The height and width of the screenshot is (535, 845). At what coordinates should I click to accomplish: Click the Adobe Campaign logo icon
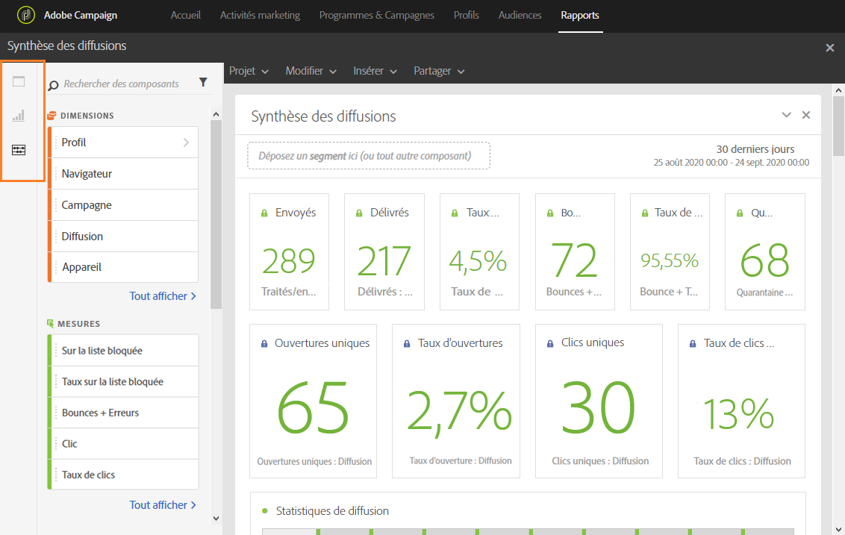click(x=27, y=15)
